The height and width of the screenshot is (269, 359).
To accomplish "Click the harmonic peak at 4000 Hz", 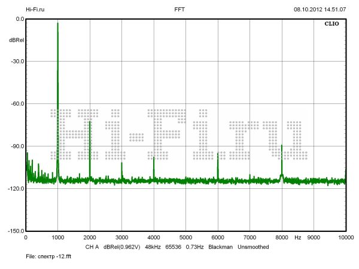I will point(154,158).
